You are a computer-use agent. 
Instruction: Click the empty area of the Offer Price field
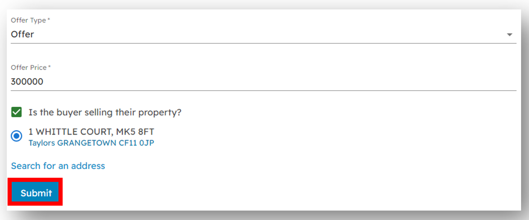[x=279, y=82]
